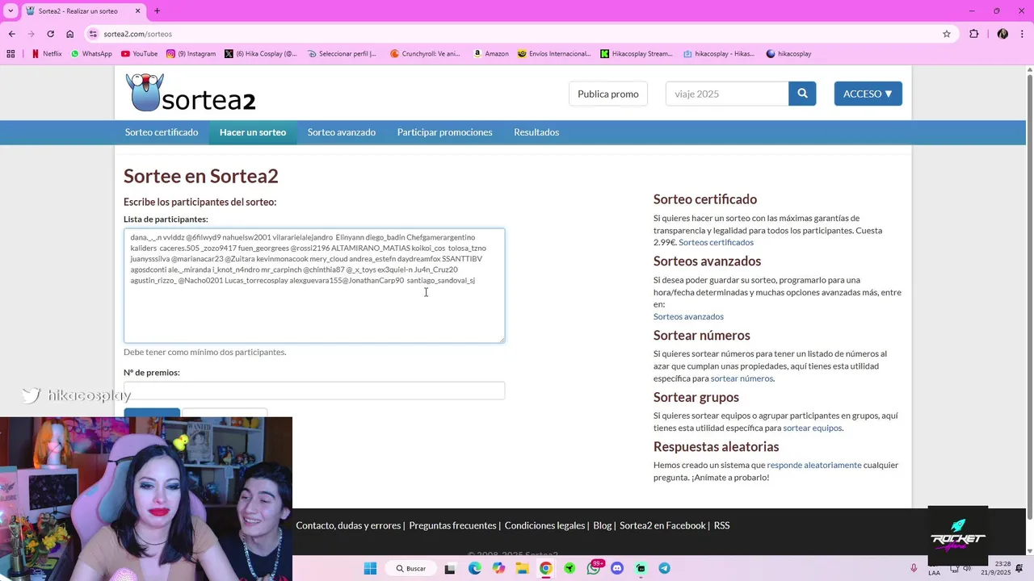1034x581 pixels.
Task: Open Sorteo avanzado menu item
Action: pos(342,132)
